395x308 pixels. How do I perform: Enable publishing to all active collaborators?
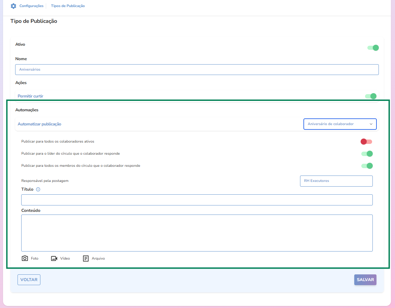click(366, 142)
